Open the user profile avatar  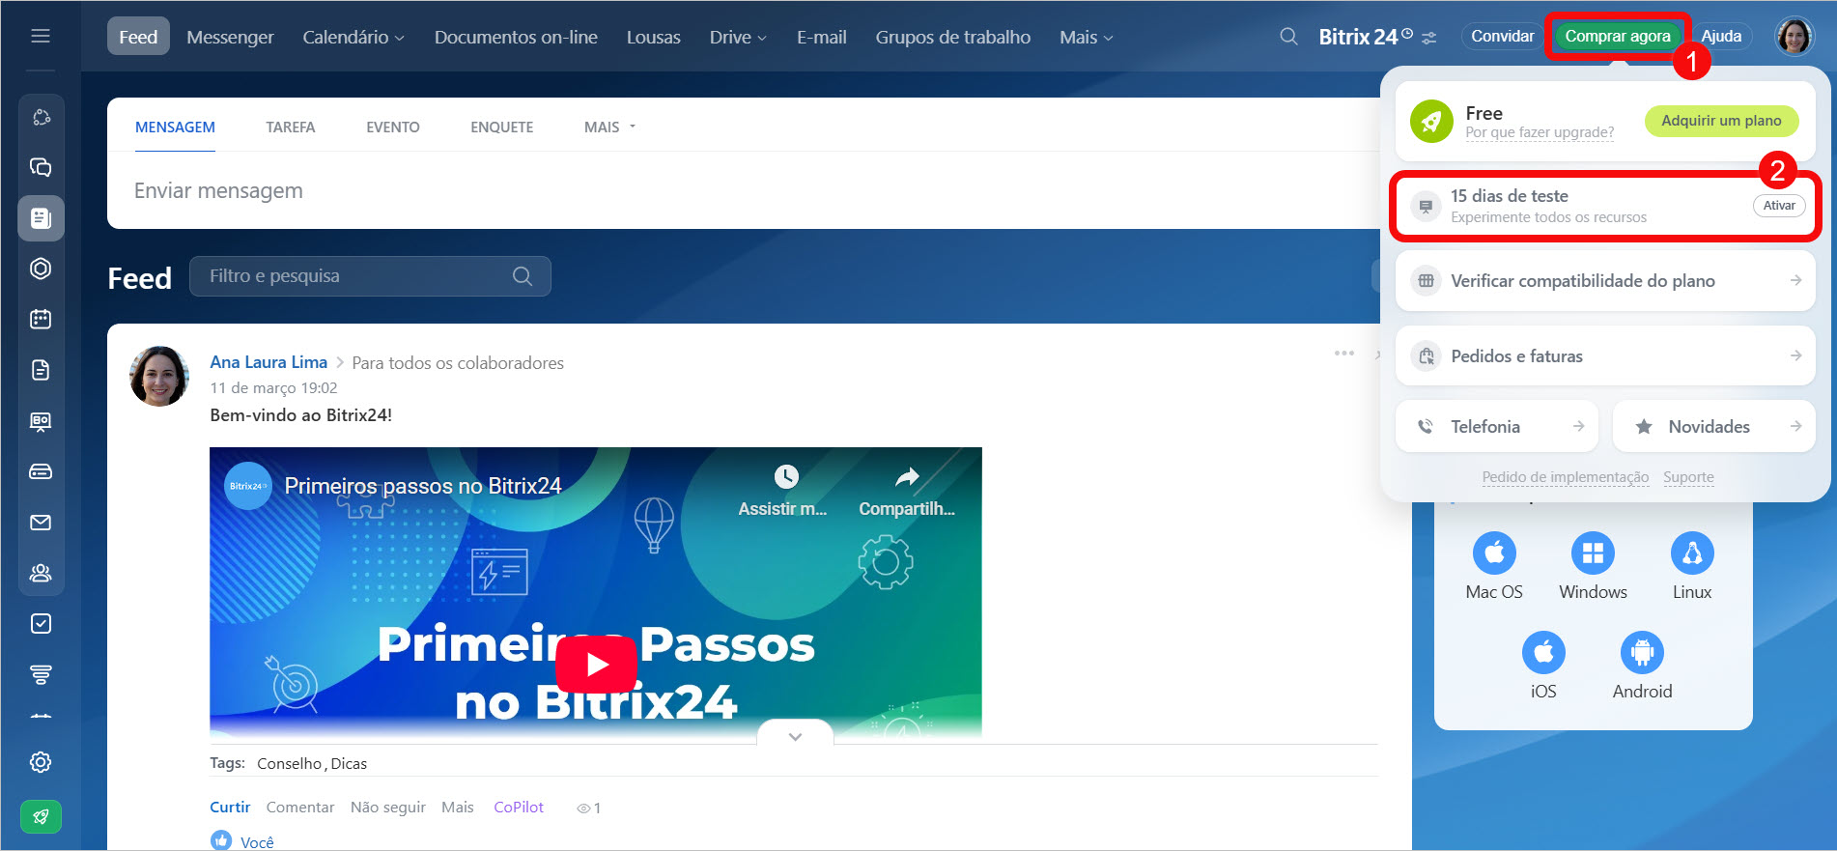(1795, 37)
